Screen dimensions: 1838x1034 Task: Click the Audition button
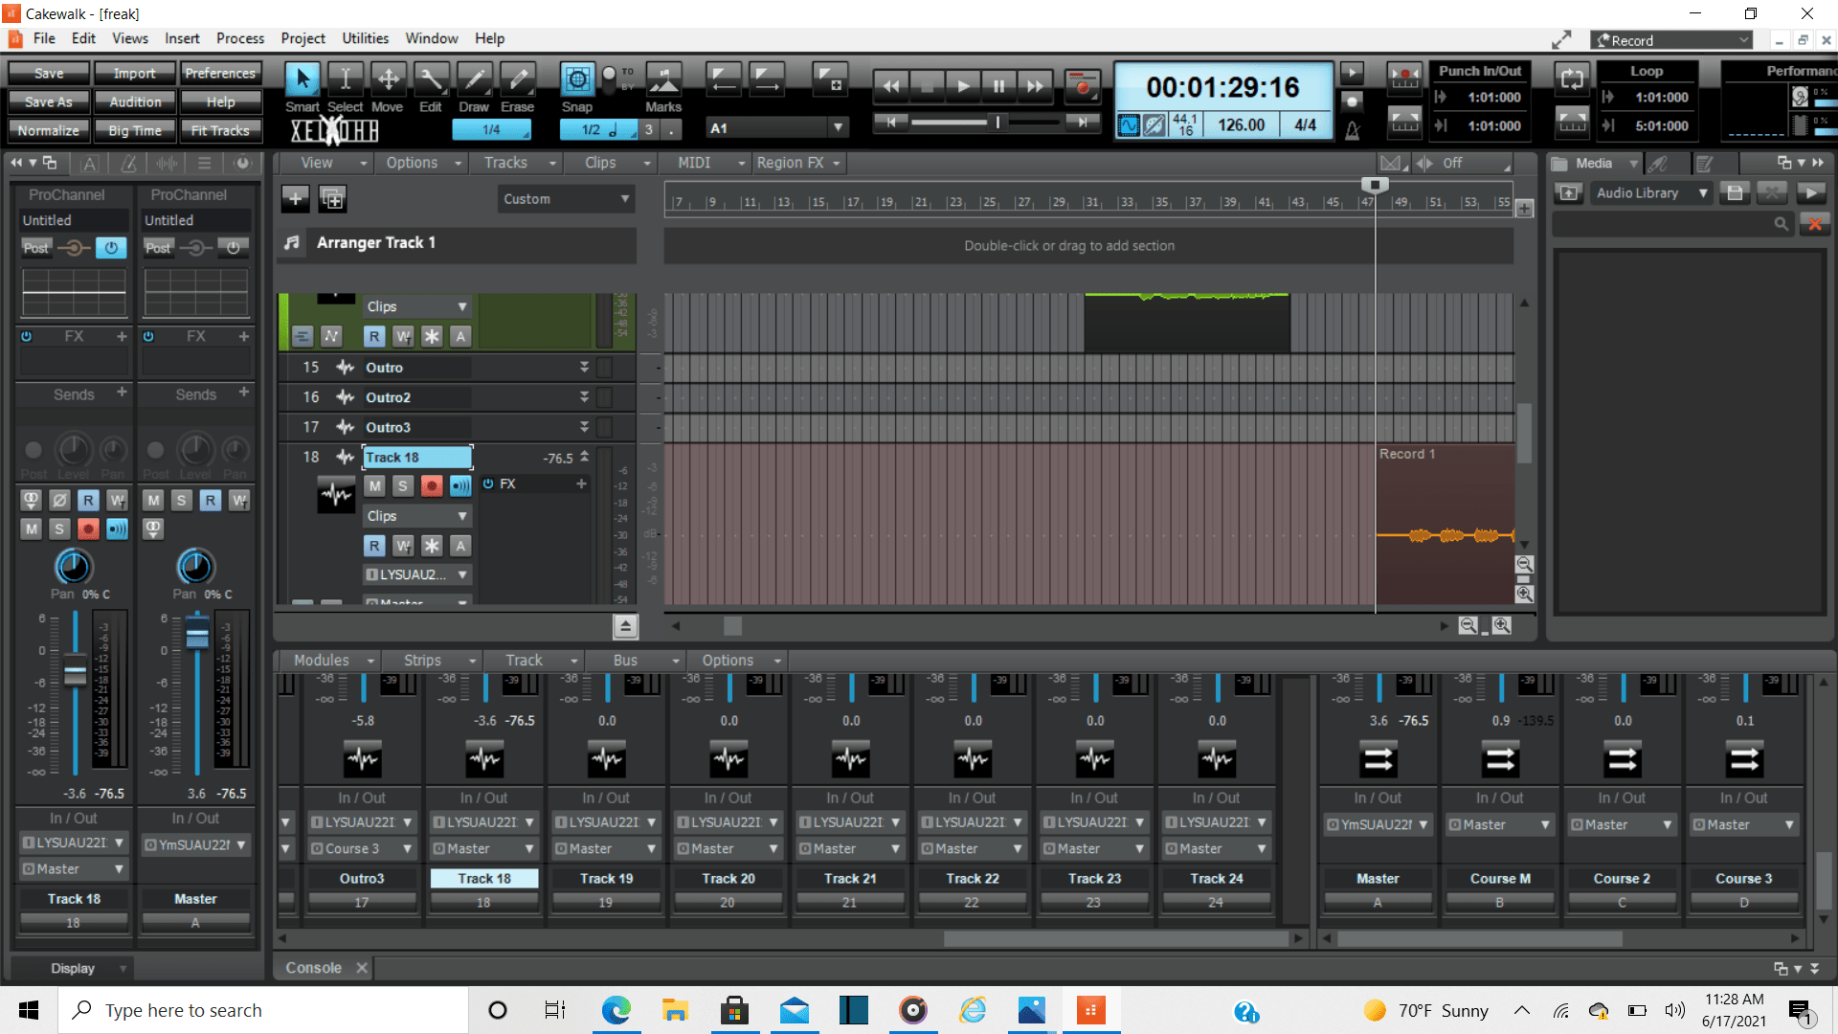pyautogui.click(x=134, y=101)
